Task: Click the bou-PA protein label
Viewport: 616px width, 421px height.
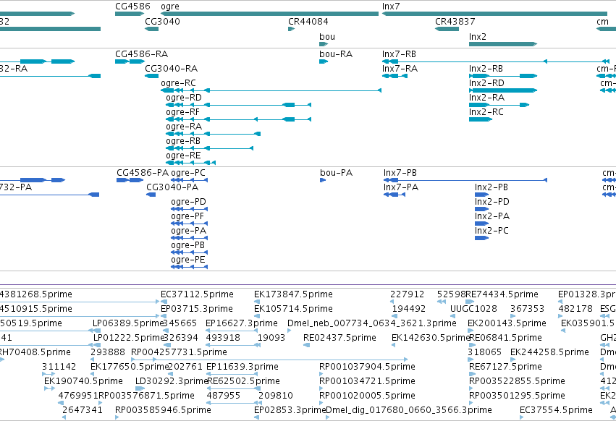Action: [x=337, y=173]
